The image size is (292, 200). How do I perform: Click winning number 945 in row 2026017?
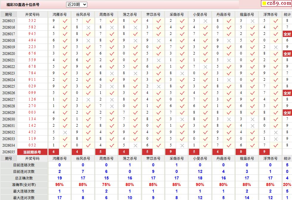coord(32,34)
